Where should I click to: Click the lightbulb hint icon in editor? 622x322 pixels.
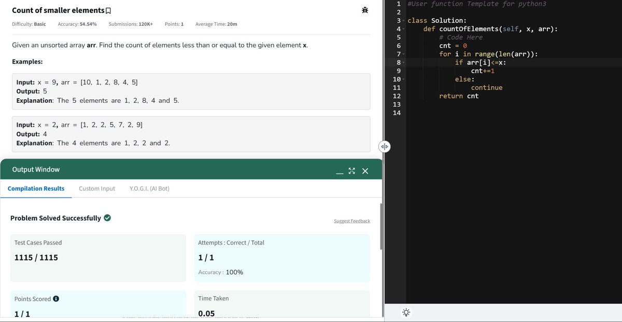(406, 312)
